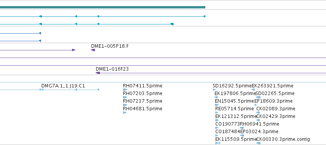This screenshot has height=145, width=326.
Task: Click the EK197806.5prime arrow glyph
Action: point(216,97)
